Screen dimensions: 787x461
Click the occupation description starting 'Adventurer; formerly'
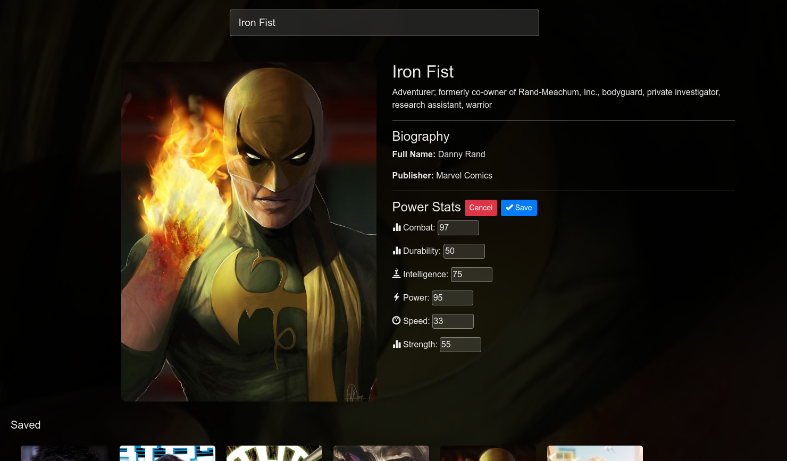556,98
